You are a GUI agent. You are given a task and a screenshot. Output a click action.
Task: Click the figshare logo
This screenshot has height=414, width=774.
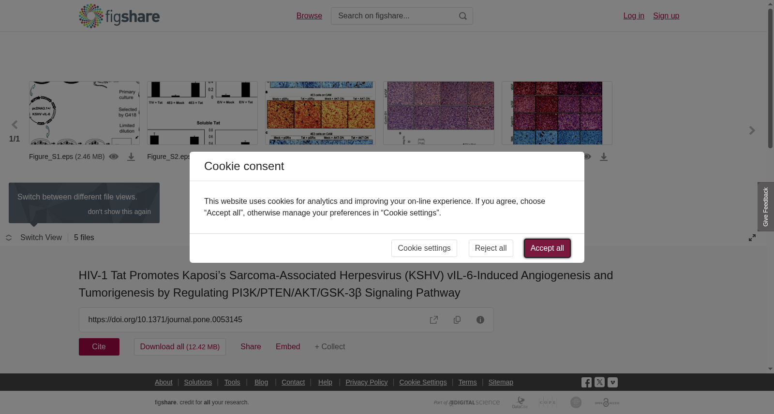[x=119, y=16]
